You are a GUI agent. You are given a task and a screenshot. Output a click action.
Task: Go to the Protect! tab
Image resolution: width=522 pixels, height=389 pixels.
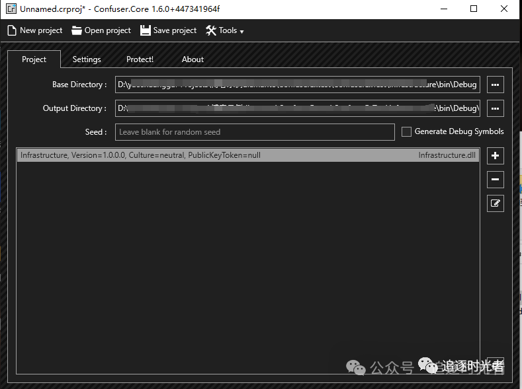click(140, 59)
